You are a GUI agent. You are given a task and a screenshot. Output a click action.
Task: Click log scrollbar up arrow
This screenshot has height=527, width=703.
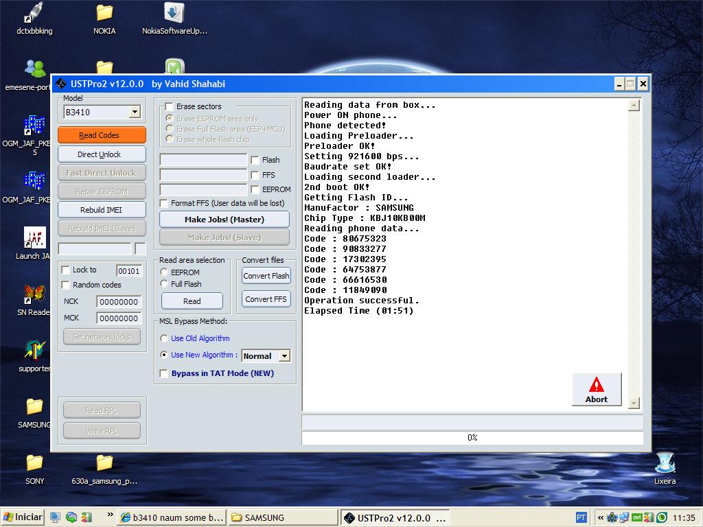(634, 105)
